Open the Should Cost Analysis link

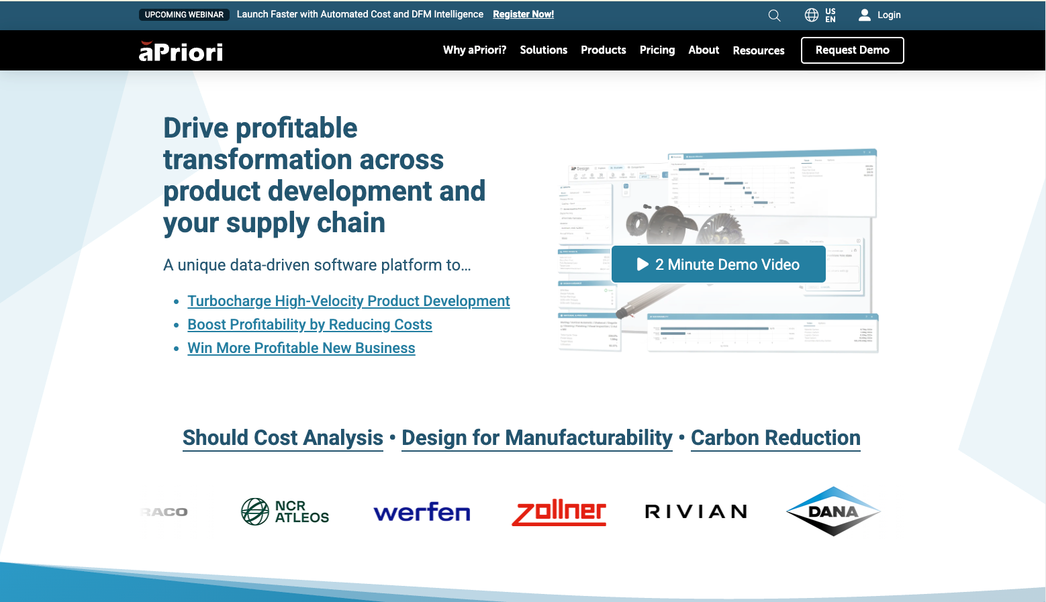[283, 438]
